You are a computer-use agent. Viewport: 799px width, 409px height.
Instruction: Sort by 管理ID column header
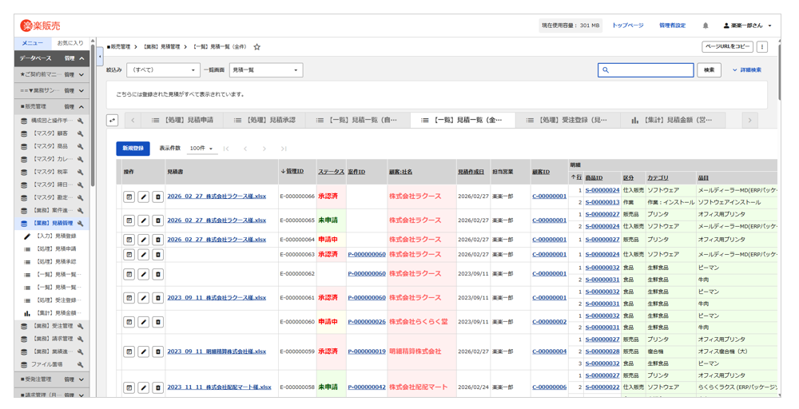point(293,172)
